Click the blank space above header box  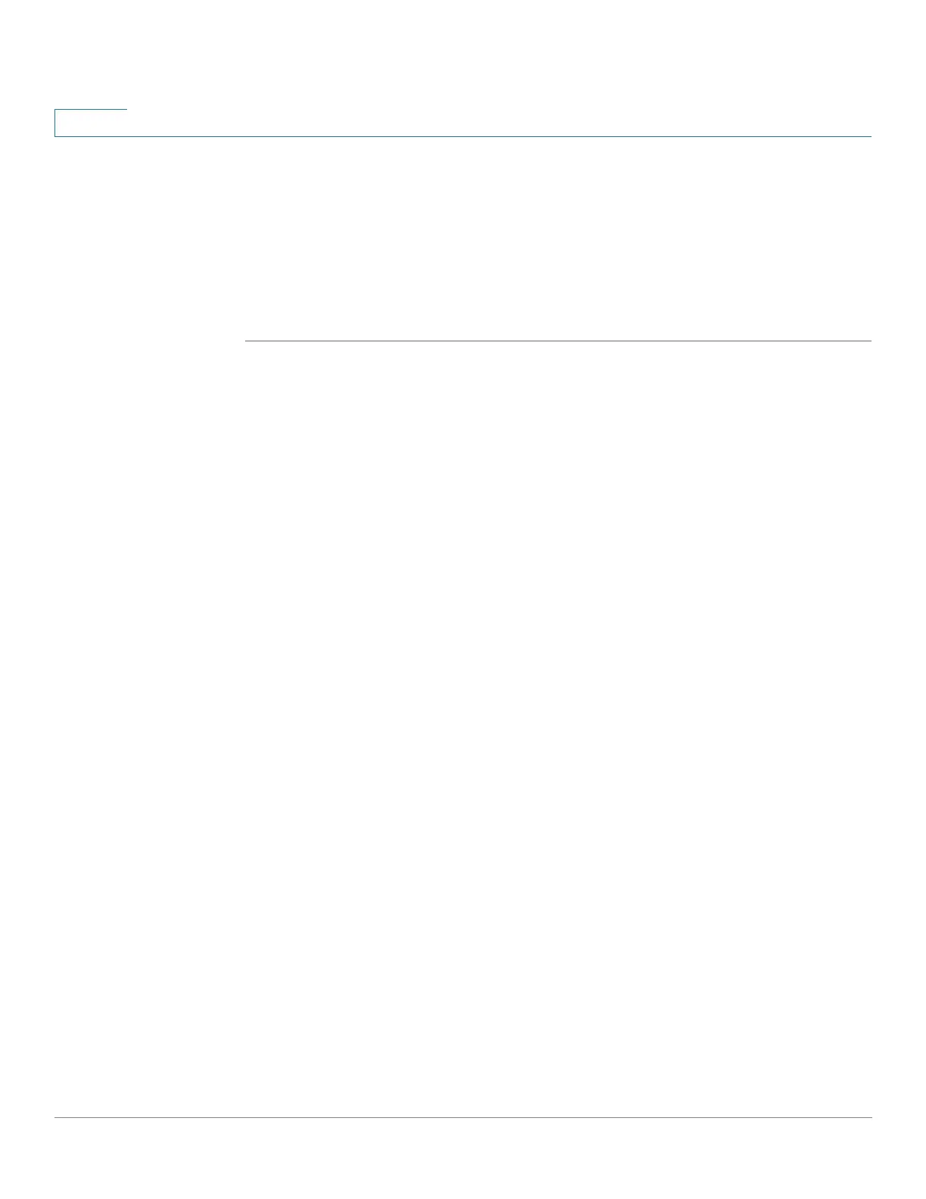(463, 53)
